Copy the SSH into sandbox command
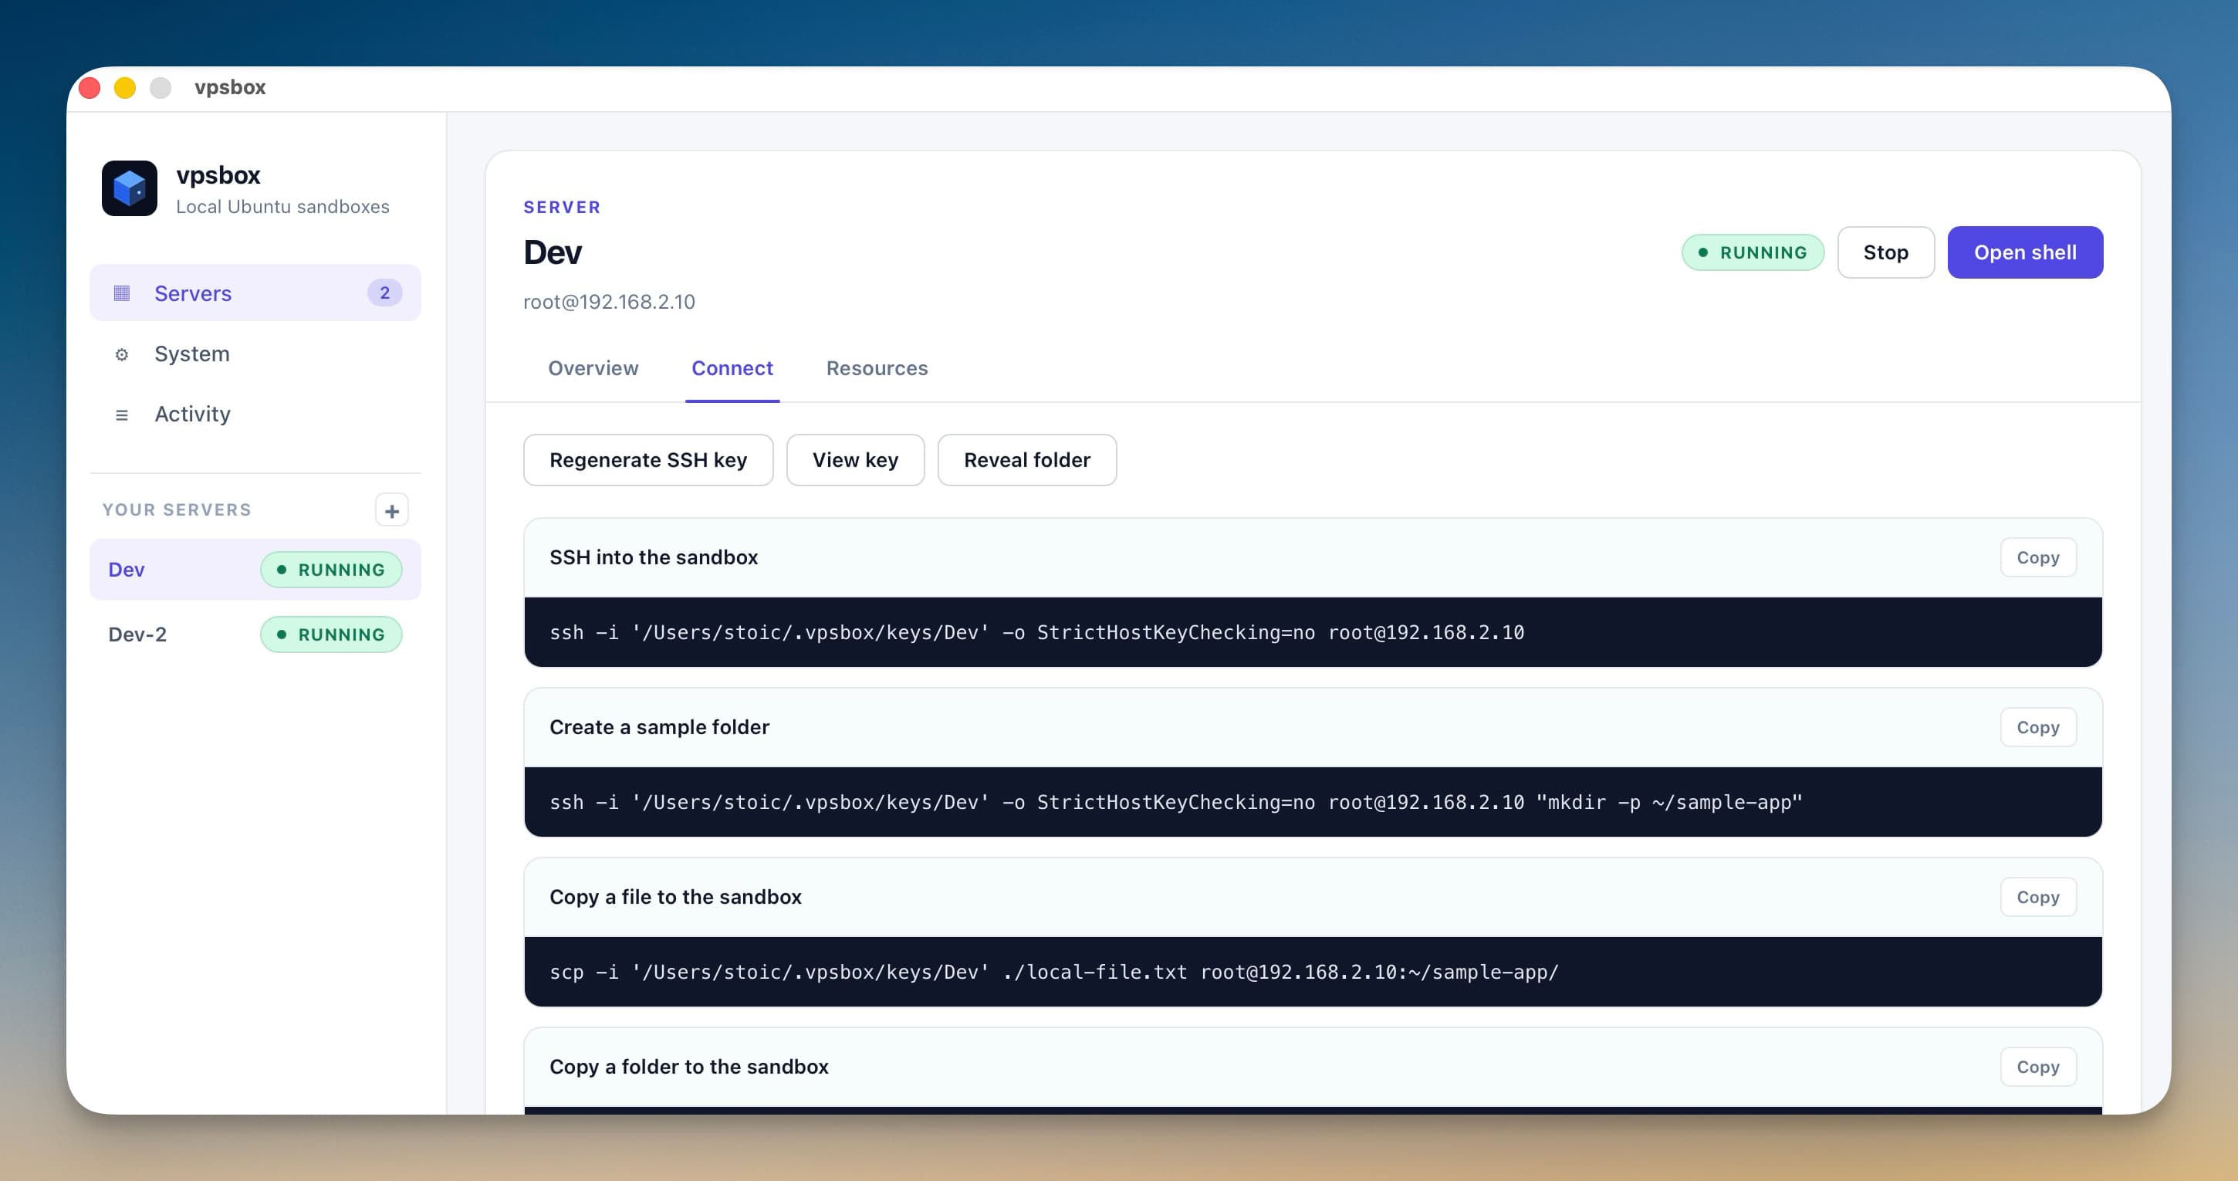 pos(2038,557)
